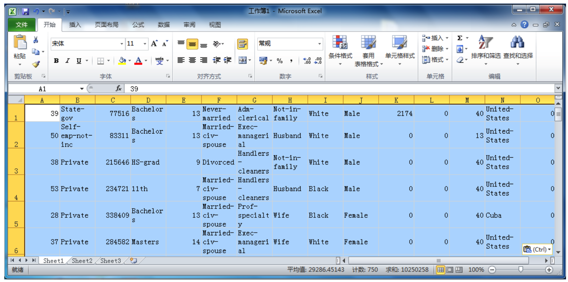
Task: Toggle bold formatting
Action: tap(56, 61)
